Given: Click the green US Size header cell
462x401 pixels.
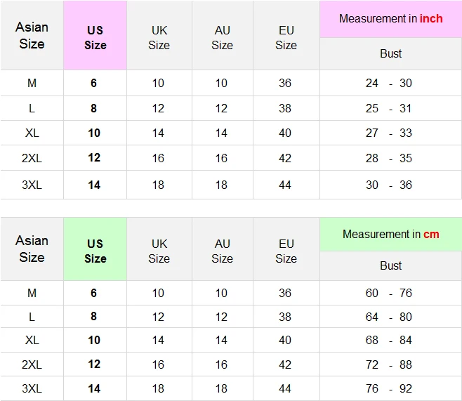Looking at the screenshot, I should tap(95, 249).
